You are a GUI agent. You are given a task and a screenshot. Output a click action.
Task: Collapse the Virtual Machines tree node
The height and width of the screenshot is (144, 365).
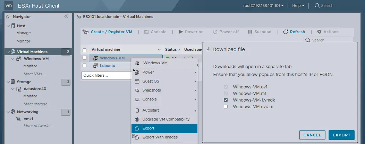pyautogui.click(x=8, y=52)
